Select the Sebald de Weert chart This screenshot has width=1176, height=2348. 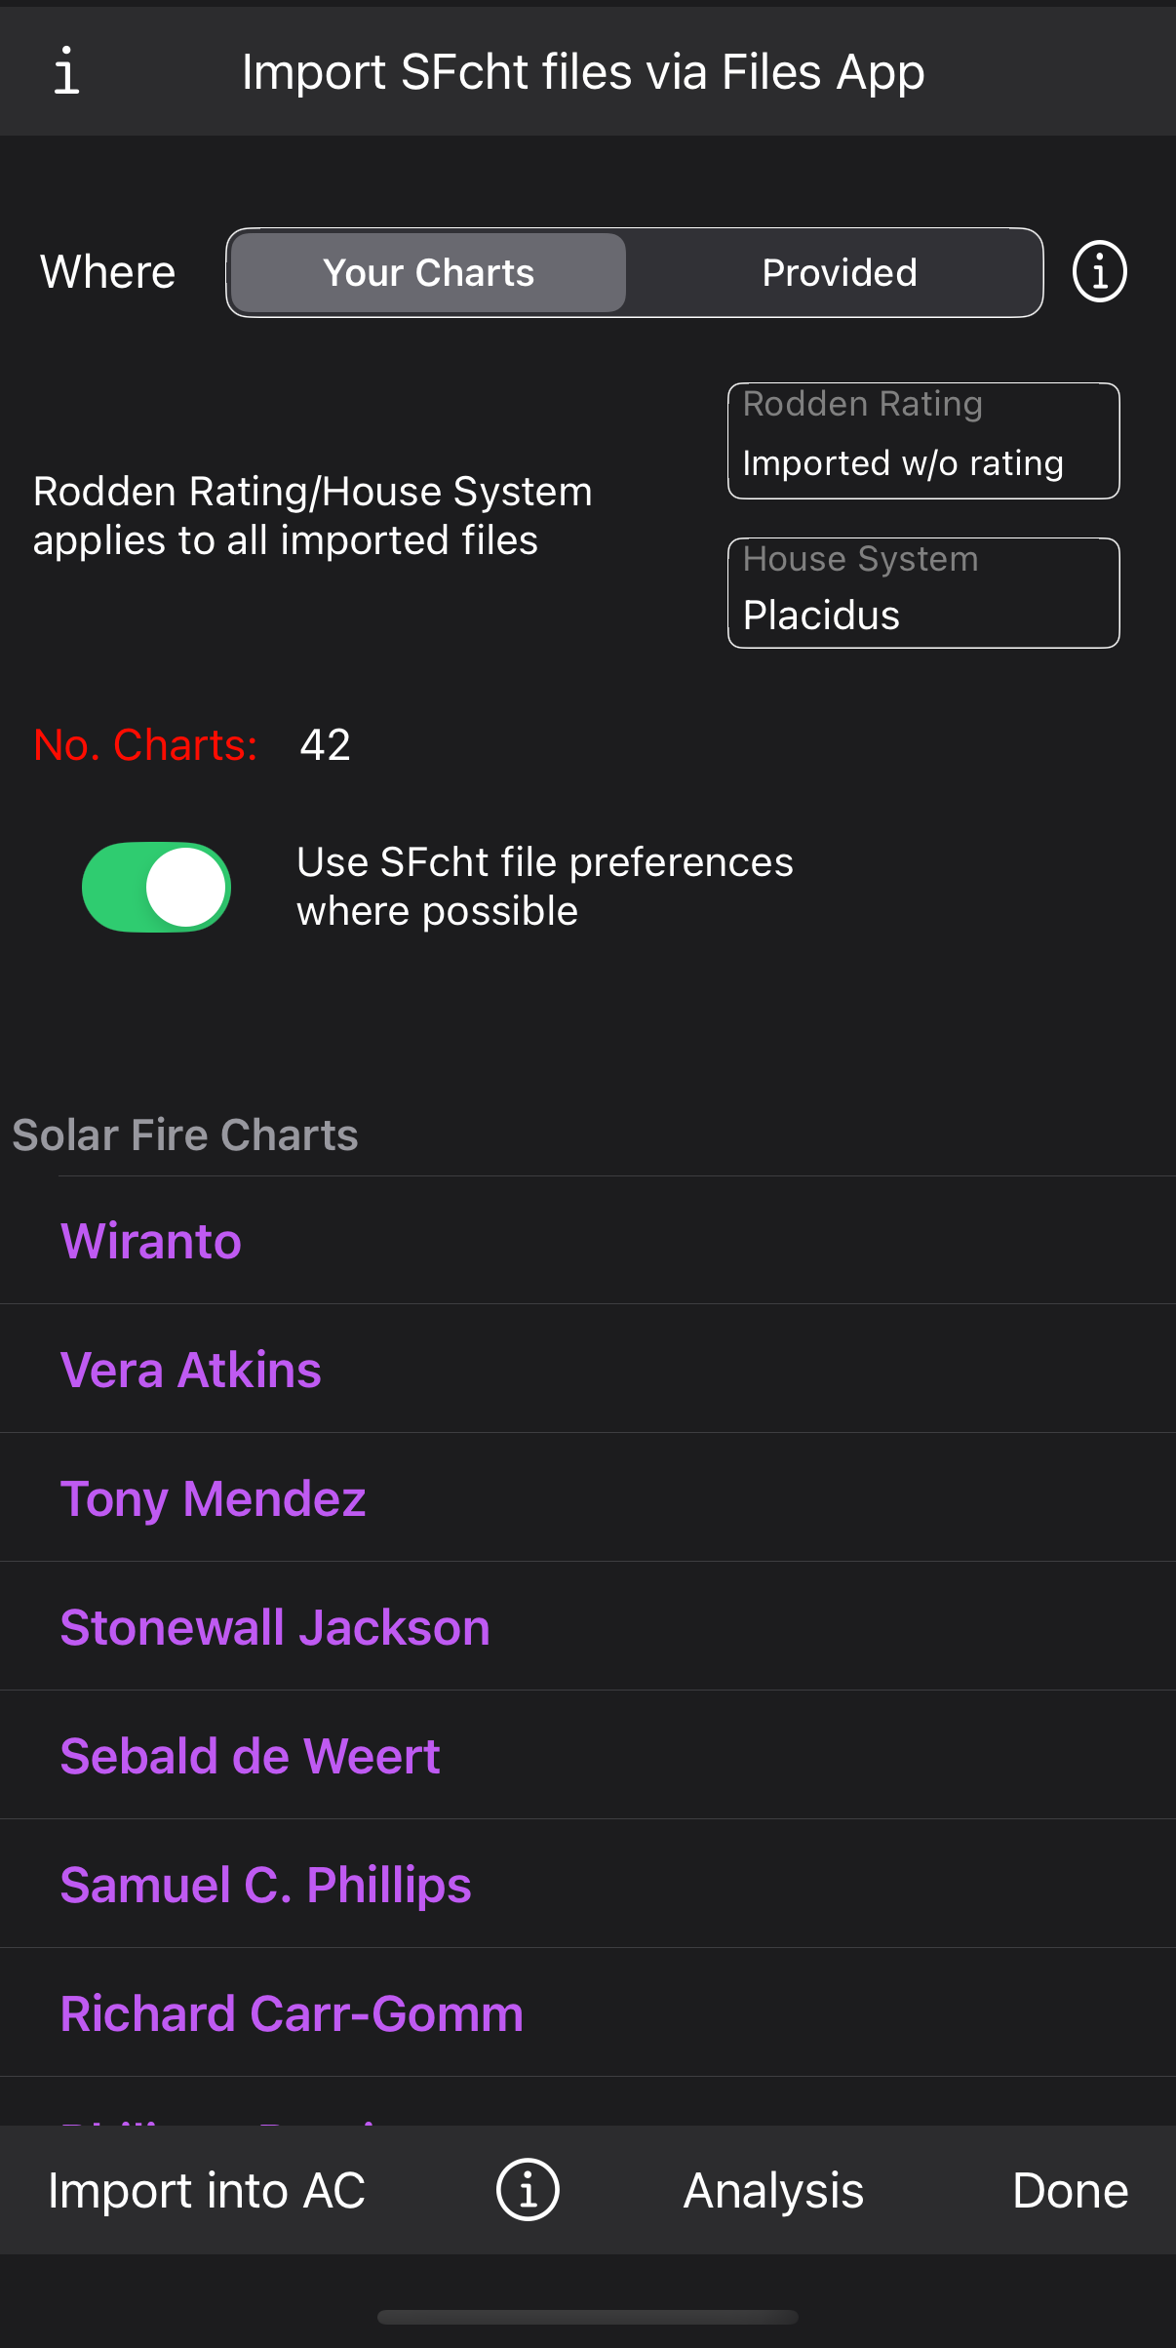251,1756
